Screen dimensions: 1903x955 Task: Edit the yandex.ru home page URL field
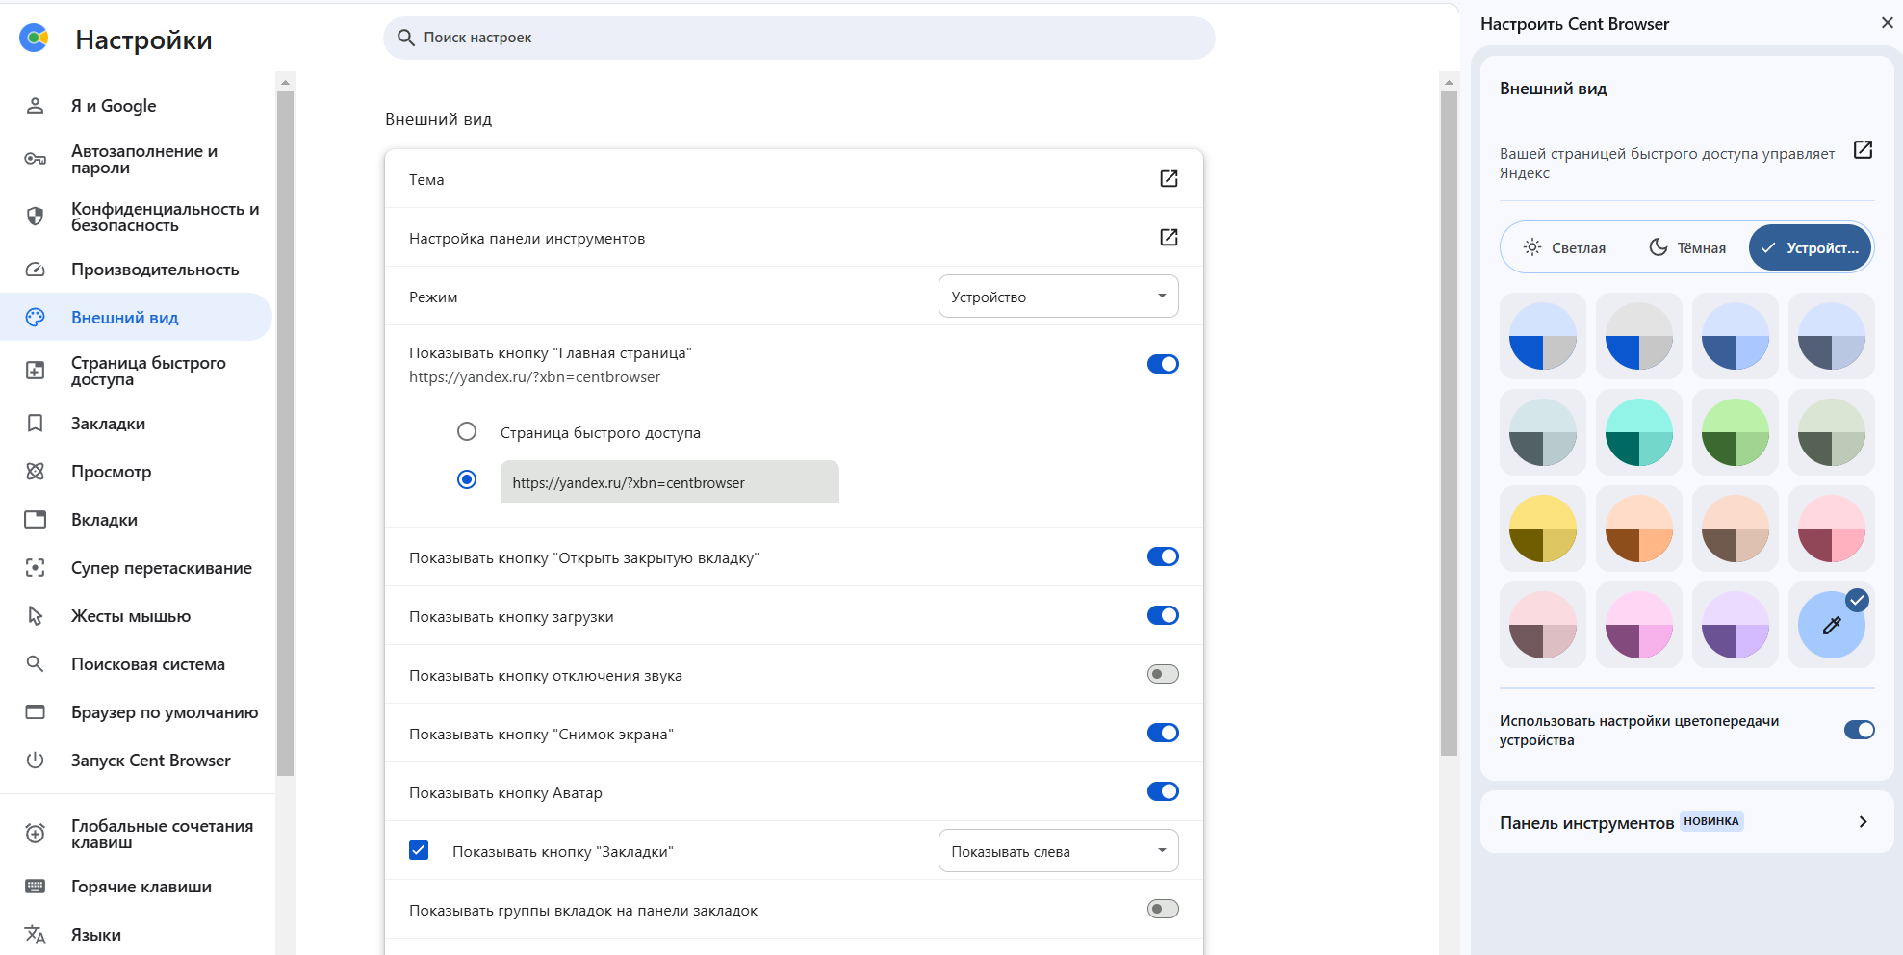tap(670, 482)
